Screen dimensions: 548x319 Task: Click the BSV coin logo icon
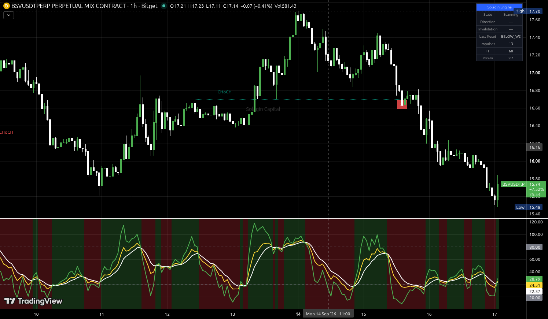click(x=6, y=6)
